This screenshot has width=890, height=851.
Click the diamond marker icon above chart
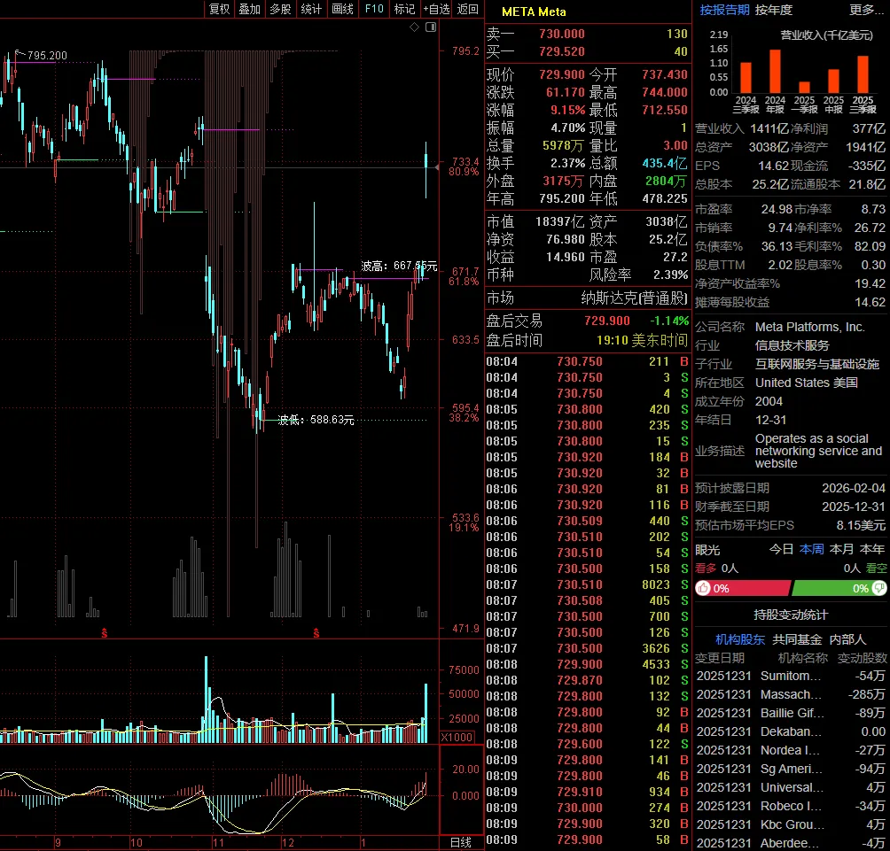(414, 27)
